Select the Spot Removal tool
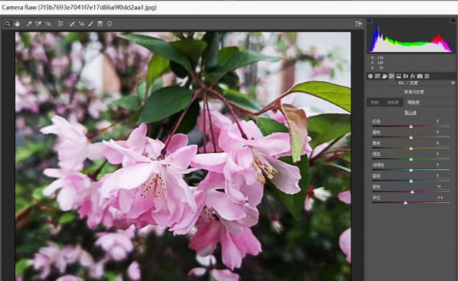 coord(71,24)
